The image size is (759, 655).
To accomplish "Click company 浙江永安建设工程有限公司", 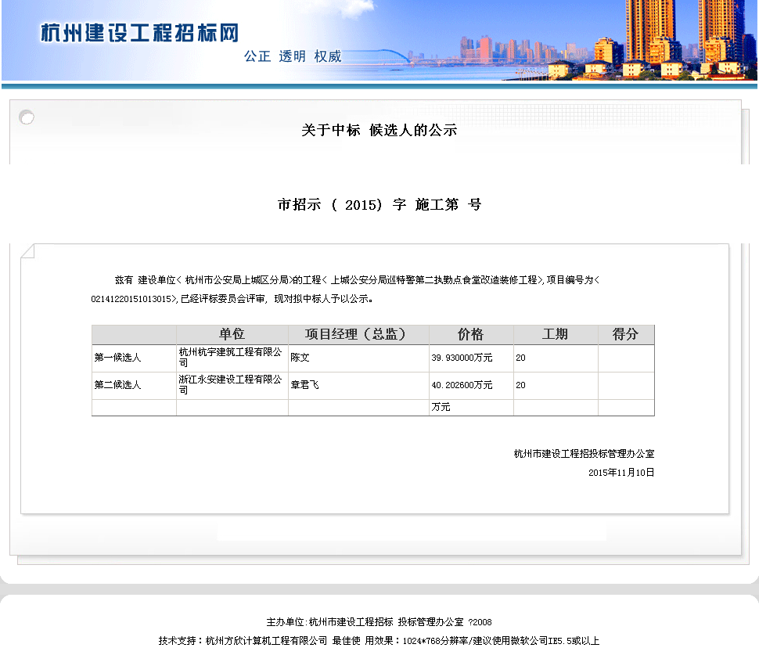I will (x=230, y=384).
